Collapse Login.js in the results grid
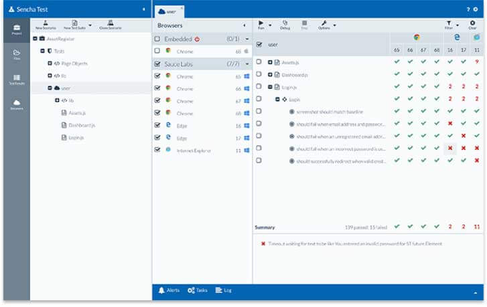 coord(270,87)
